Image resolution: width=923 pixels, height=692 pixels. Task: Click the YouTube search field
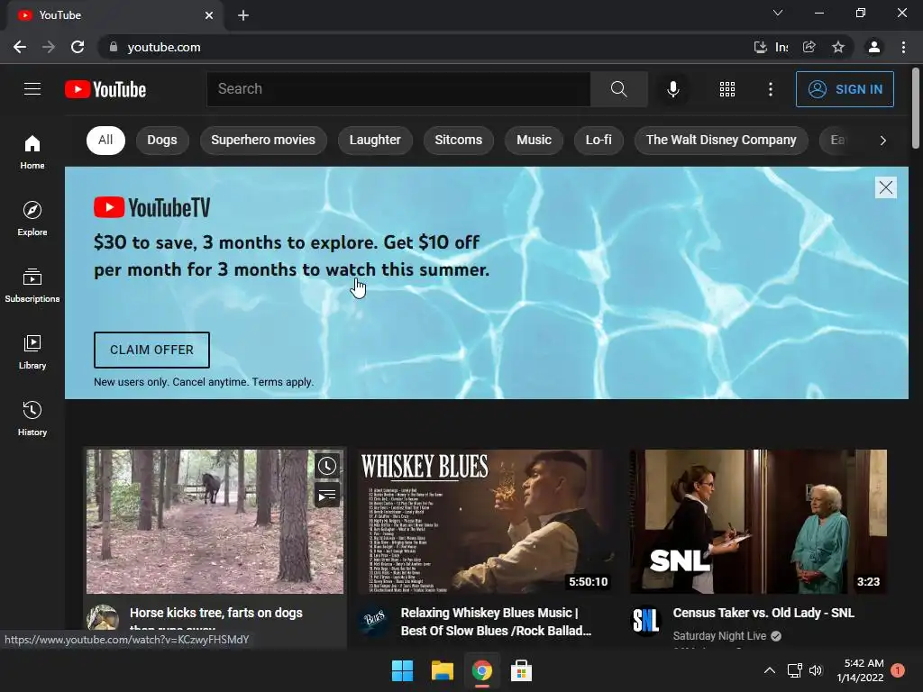pyautogui.click(x=398, y=89)
